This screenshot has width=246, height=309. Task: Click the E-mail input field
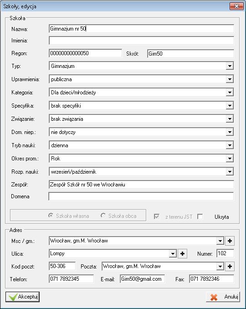(x=143, y=279)
